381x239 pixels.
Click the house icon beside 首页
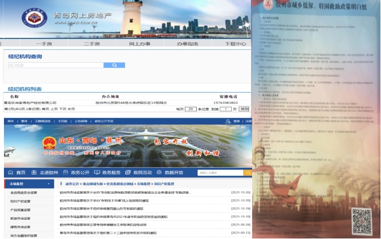coord(10,172)
